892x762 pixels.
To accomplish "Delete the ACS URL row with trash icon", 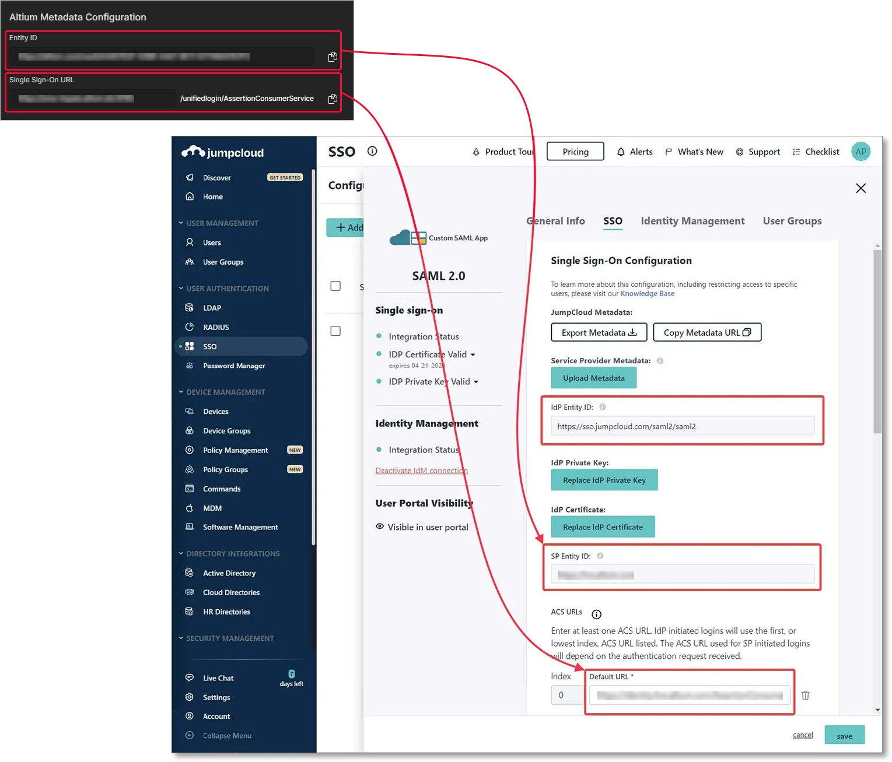I will tap(805, 696).
